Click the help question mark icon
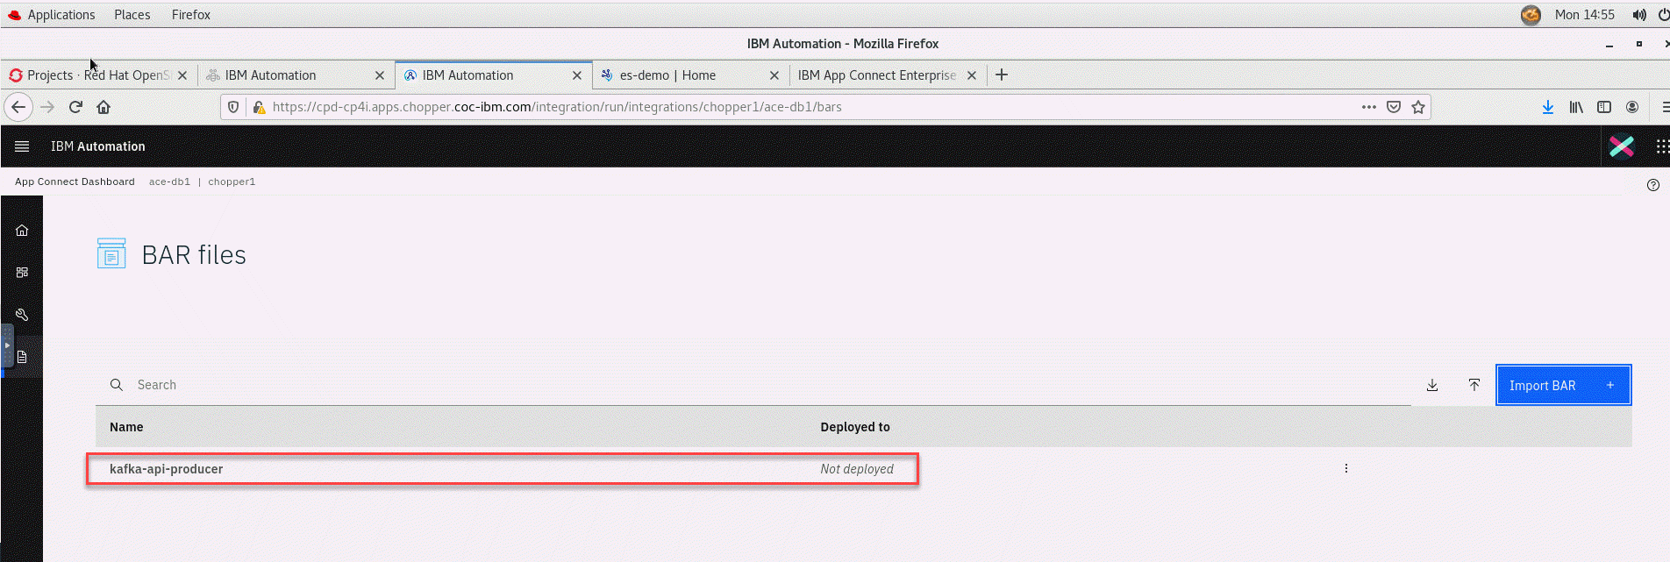Screen dimensions: 1670x562 [1652, 185]
